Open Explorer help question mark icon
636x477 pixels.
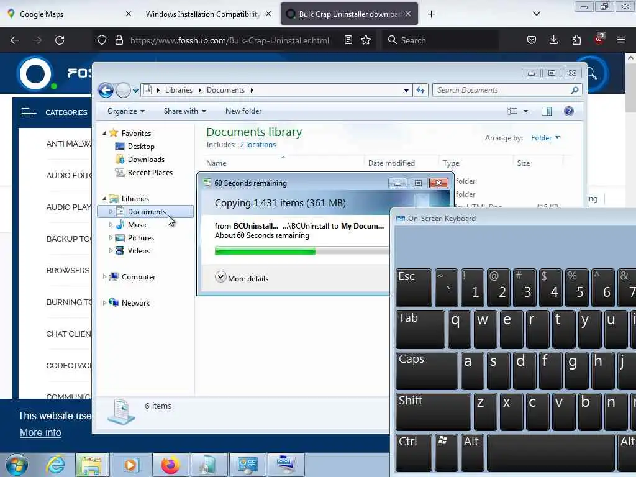click(x=569, y=111)
